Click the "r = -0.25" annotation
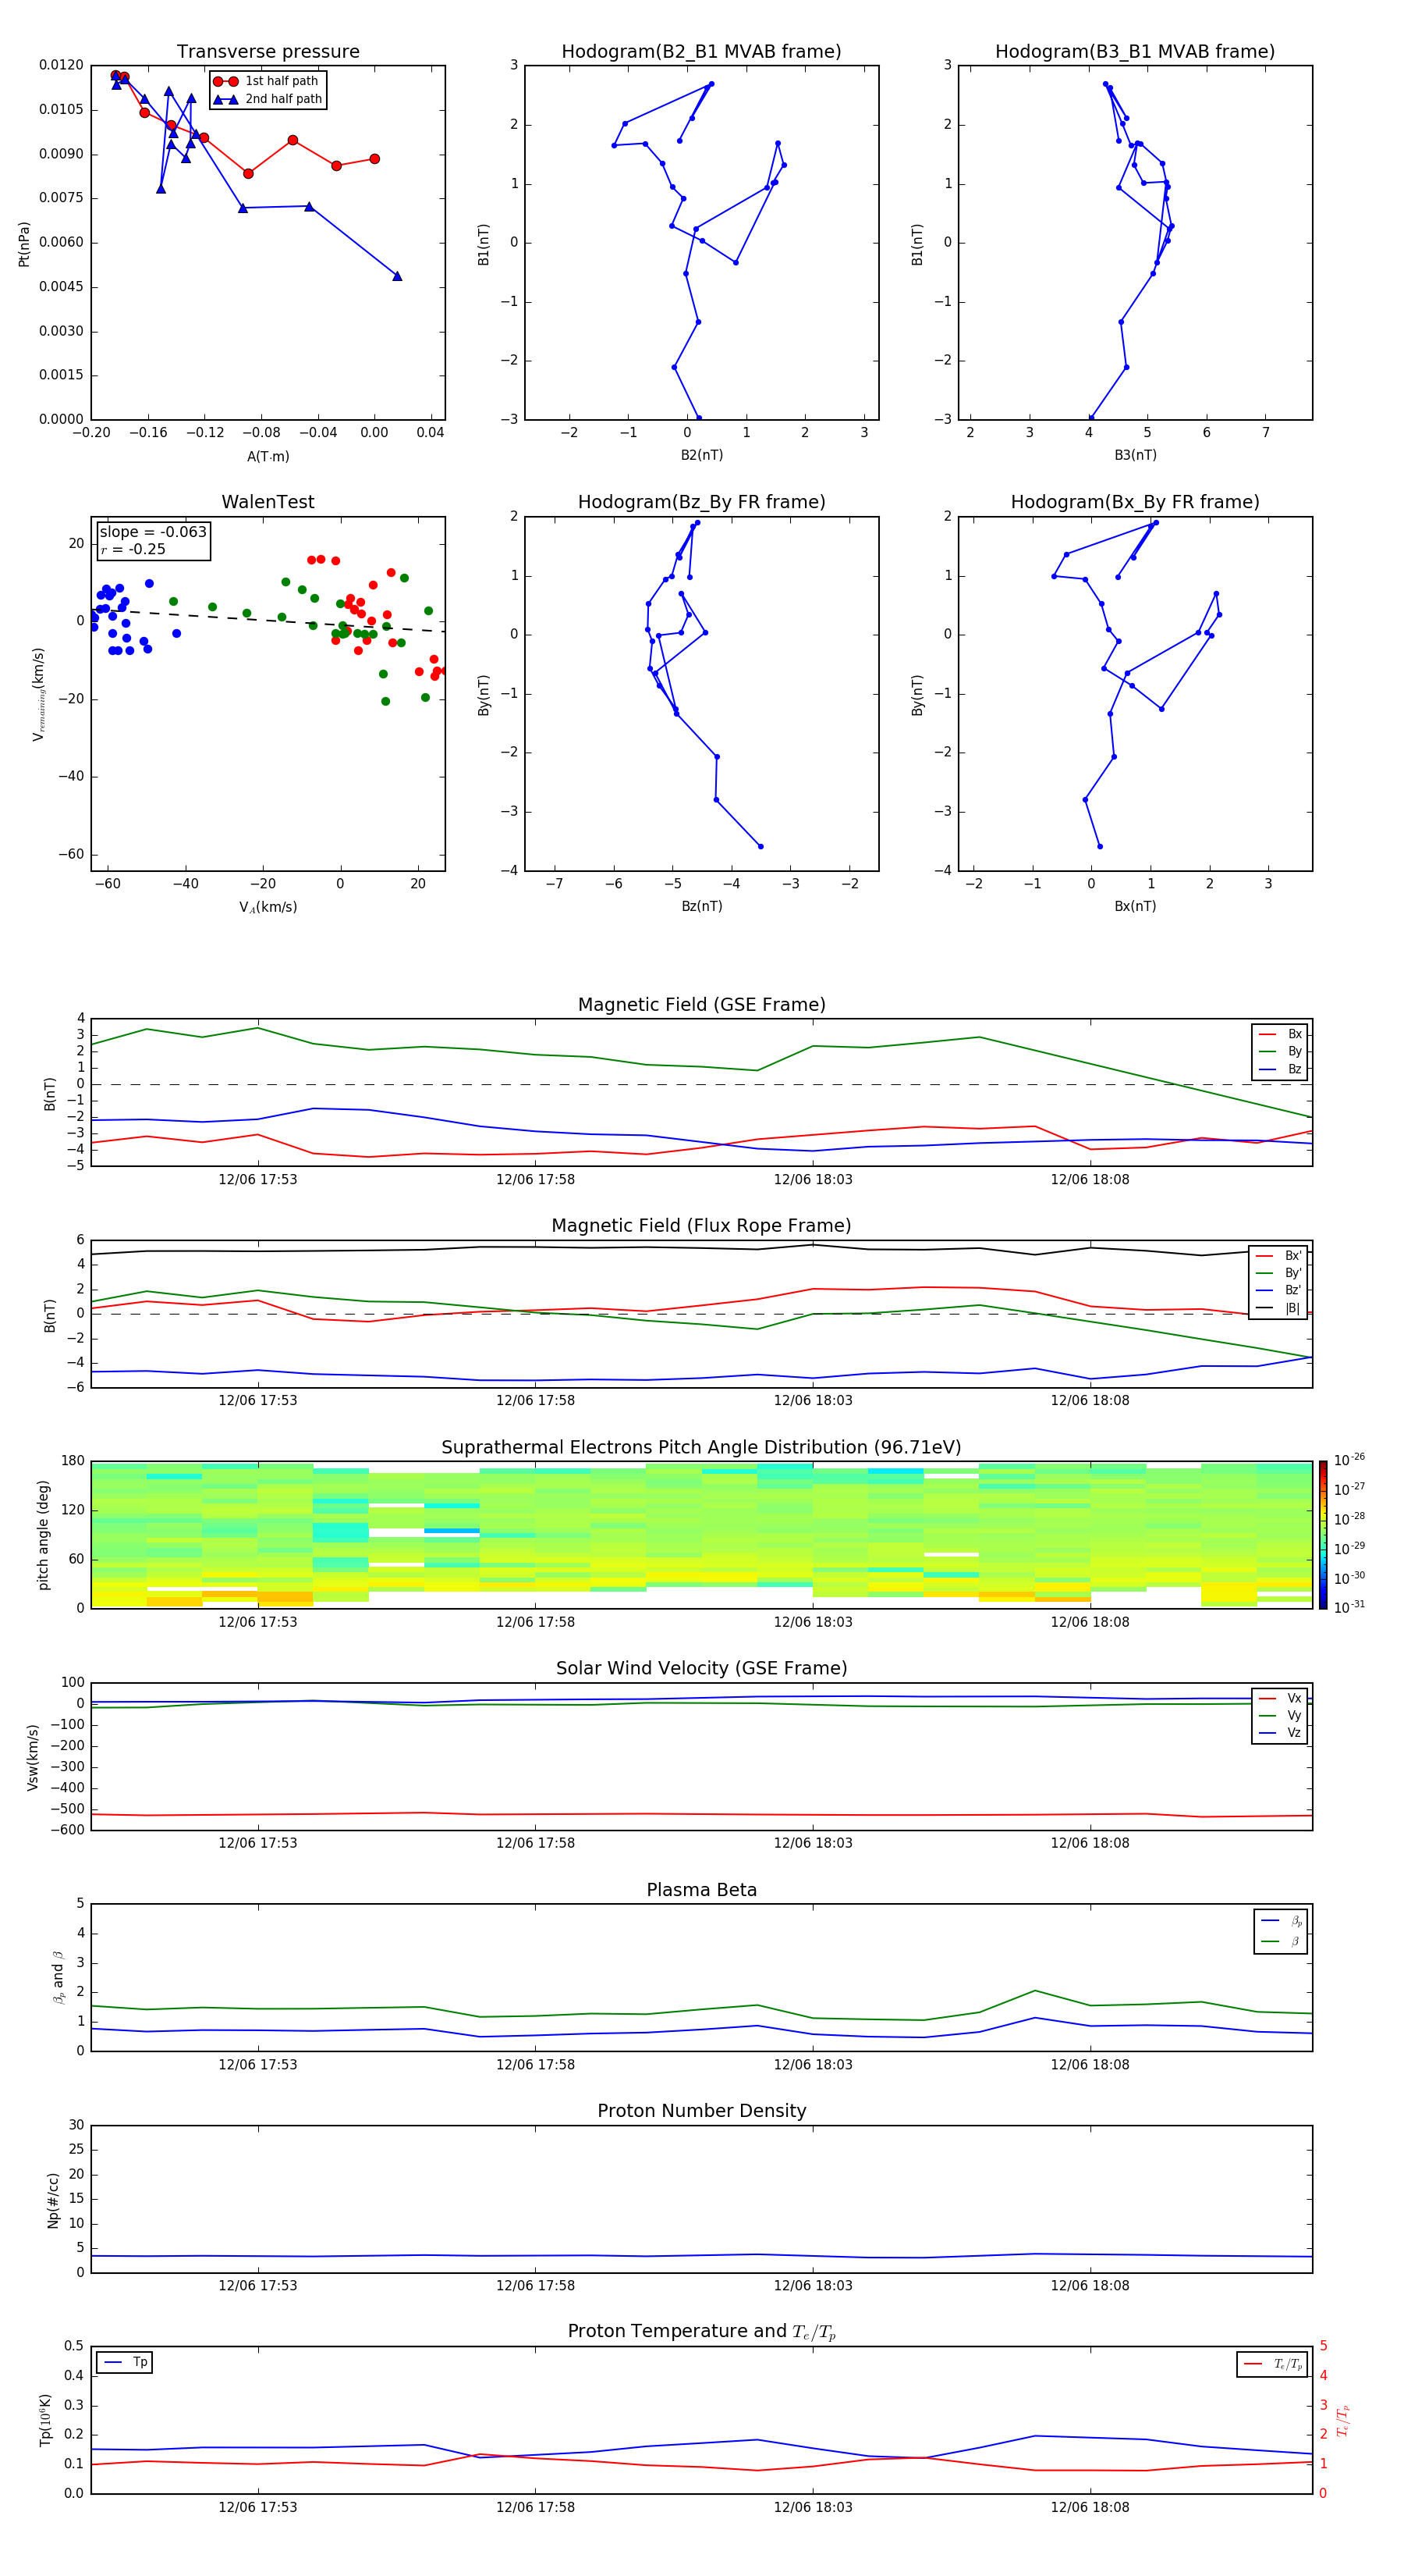1404x2576 pixels. 133,549
